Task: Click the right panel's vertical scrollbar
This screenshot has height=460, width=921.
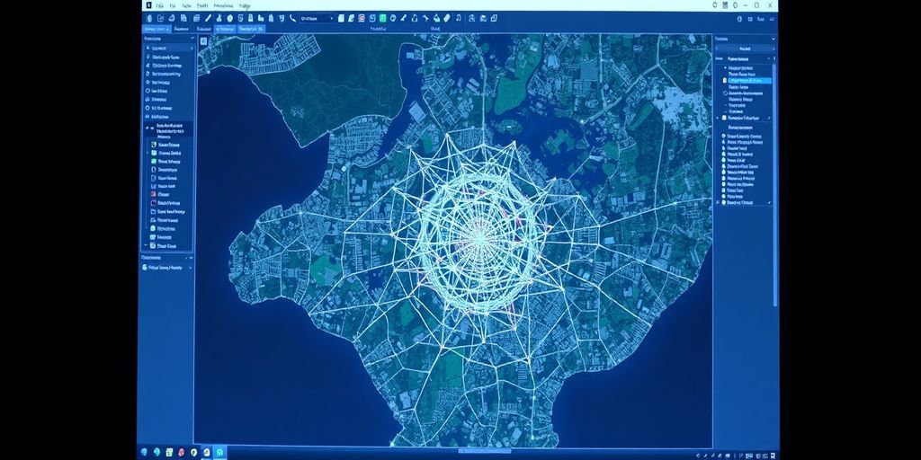Action: [x=774, y=185]
